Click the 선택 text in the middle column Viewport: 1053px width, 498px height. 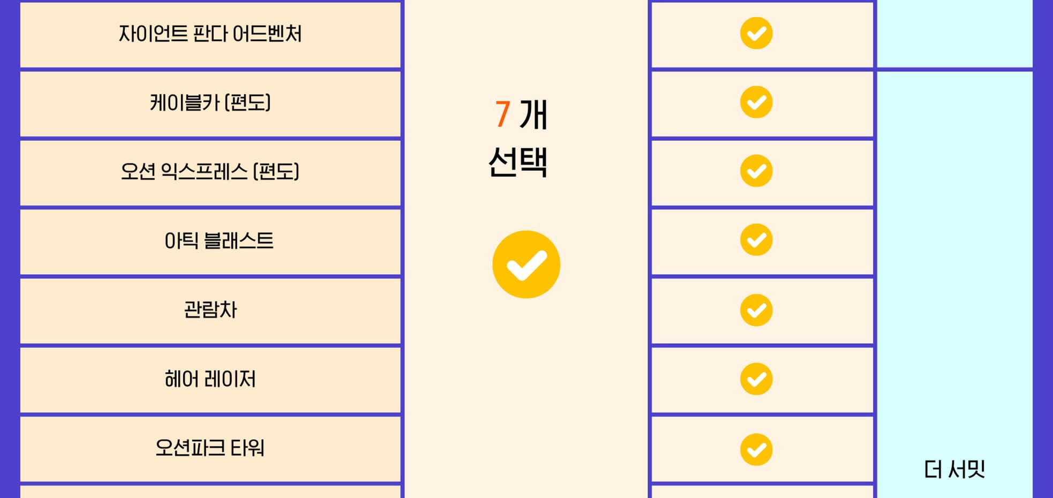517,162
